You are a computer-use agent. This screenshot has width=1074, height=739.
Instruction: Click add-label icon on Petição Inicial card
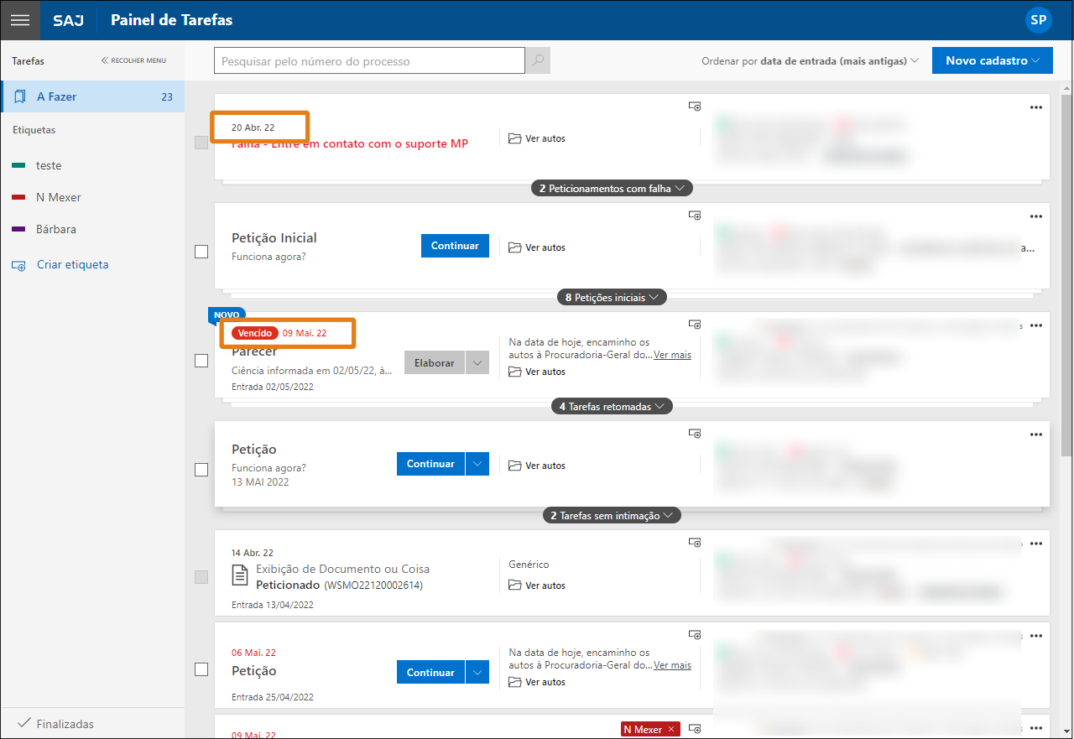(x=695, y=216)
